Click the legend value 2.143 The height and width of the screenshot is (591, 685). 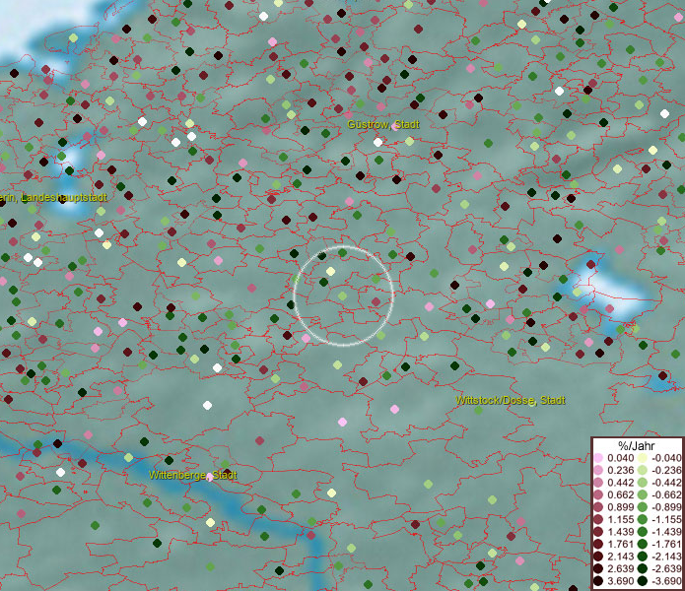[x=620, y=557]
